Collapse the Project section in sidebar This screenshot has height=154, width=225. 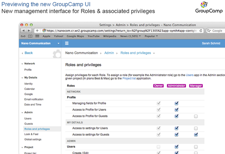point(22,147)
